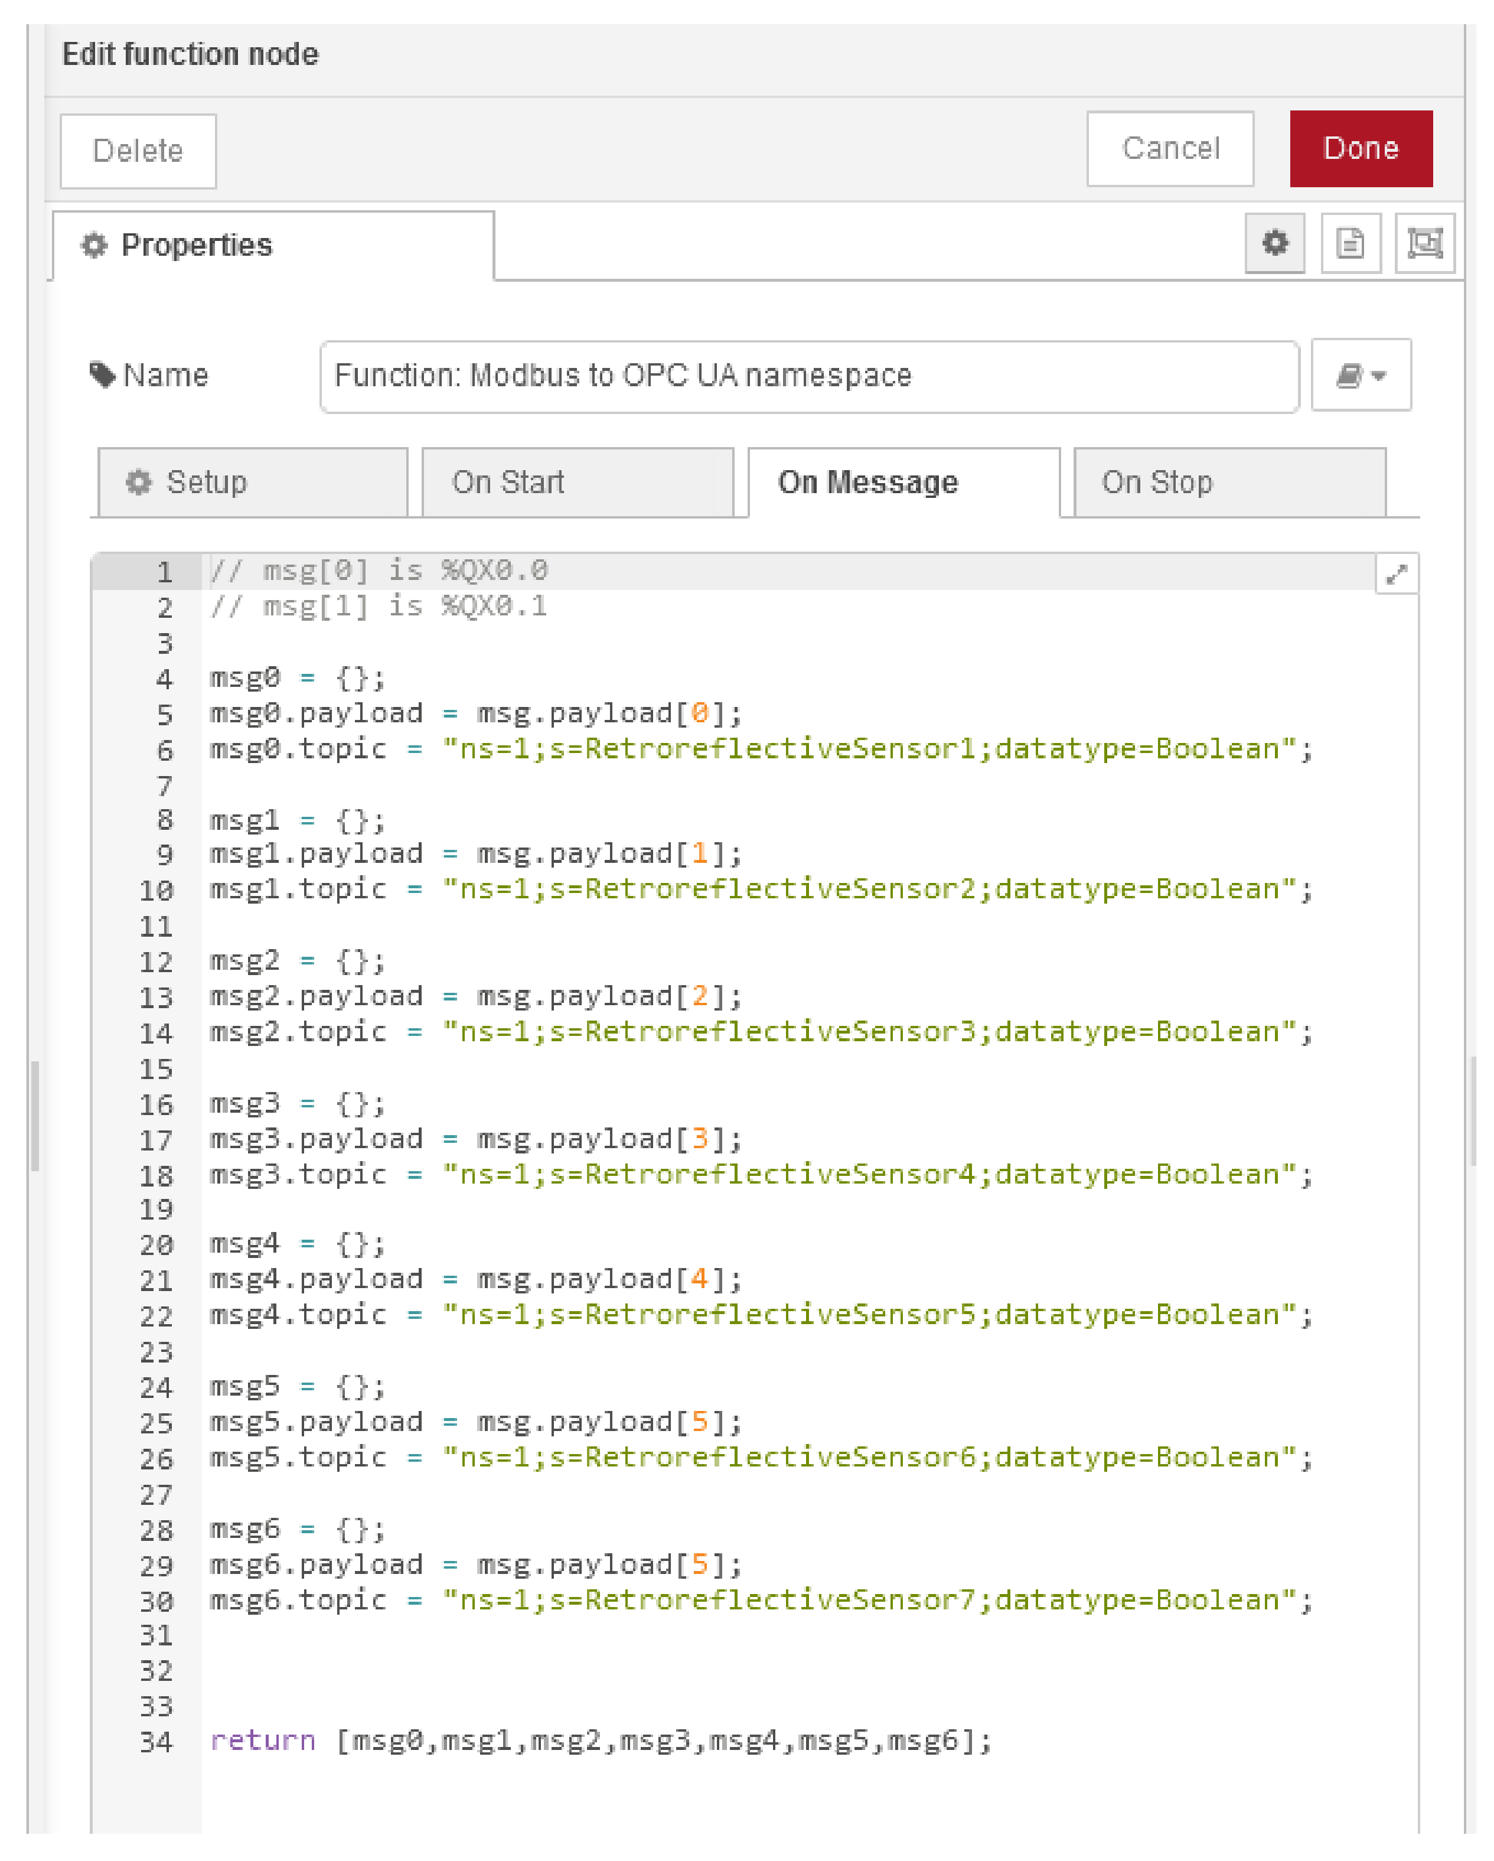Screen dimensions: 1494x1861
Task: Click string containing RetroreflectiveSensor3
Action: pos(869,1031)
